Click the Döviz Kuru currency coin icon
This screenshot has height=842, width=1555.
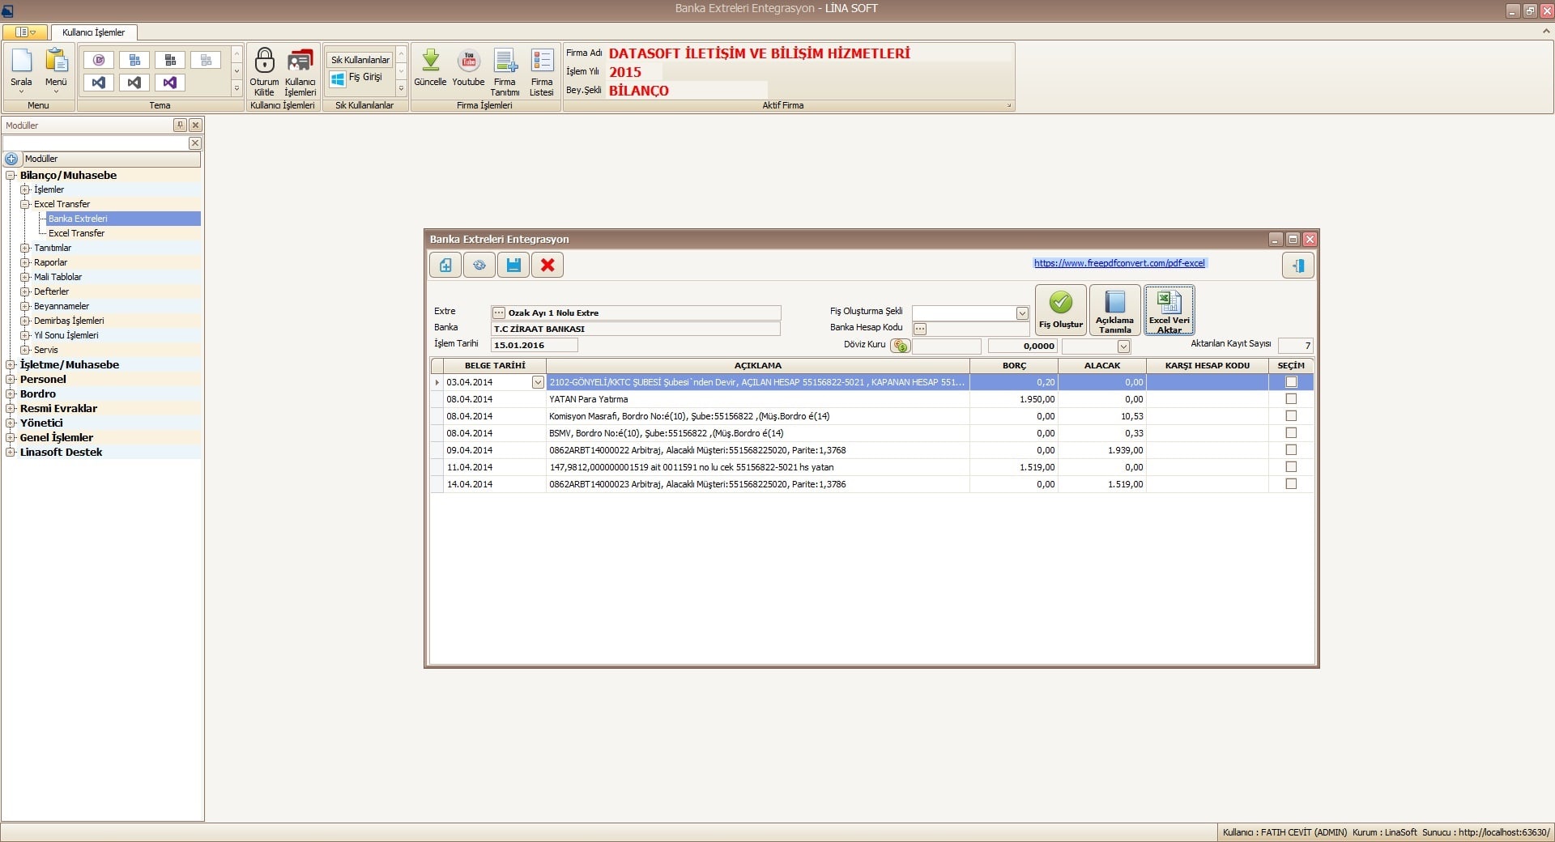pos(901,346)
